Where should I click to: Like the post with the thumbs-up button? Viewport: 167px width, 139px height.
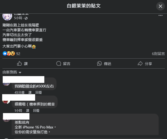[x=22, y=64]
